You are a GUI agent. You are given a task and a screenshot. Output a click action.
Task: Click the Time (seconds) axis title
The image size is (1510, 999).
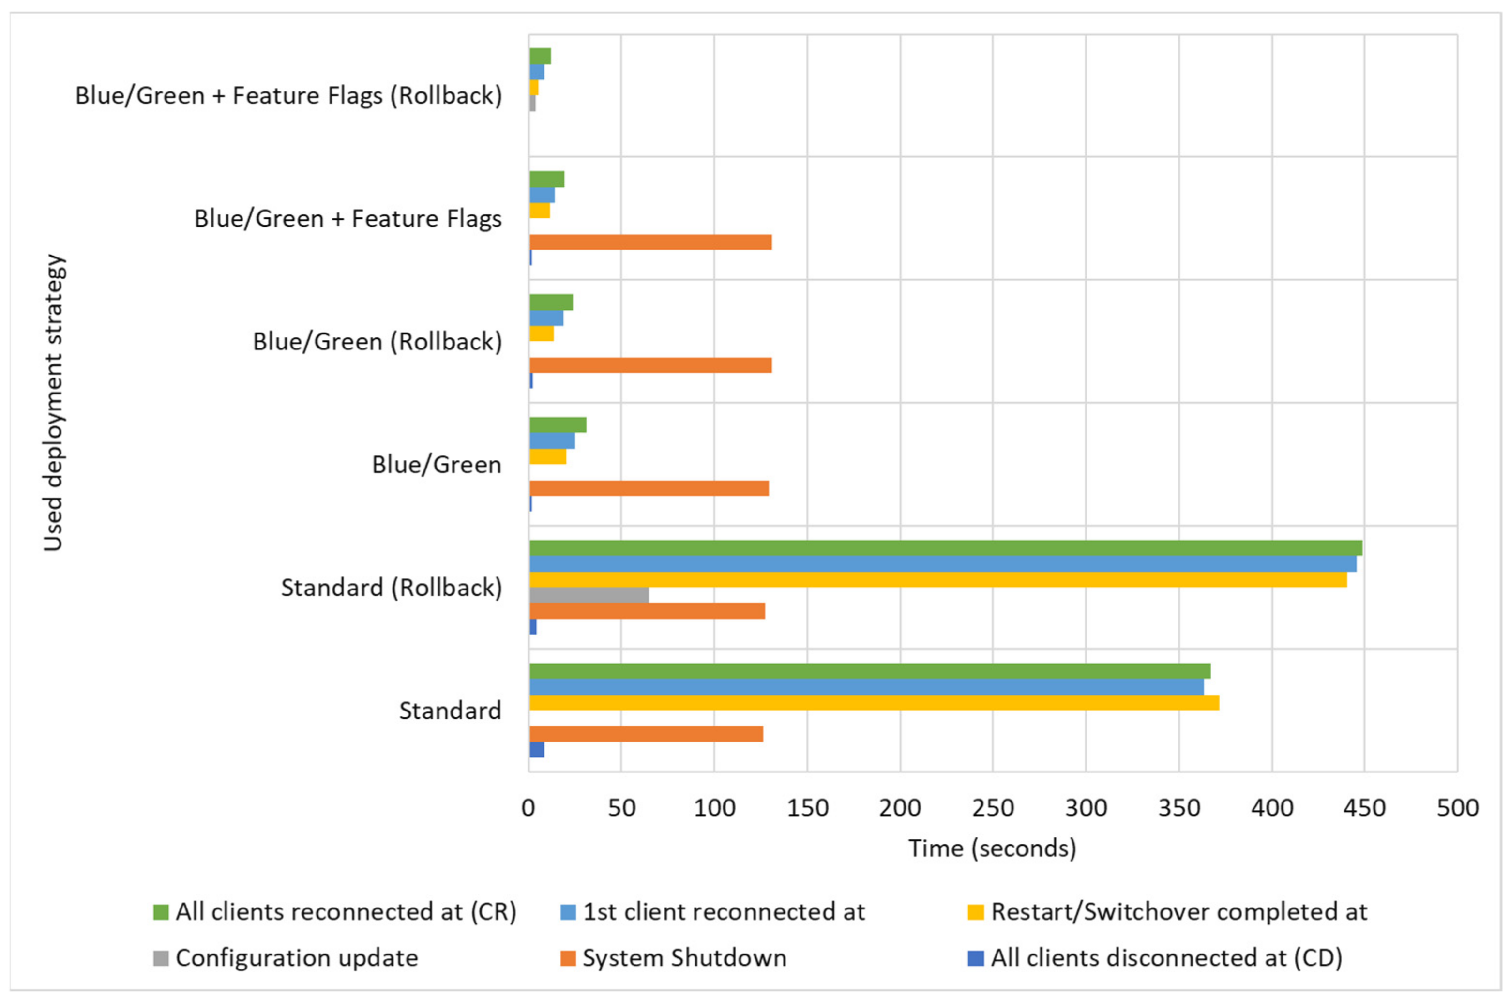pyautogui.click(x=992, y=848)
